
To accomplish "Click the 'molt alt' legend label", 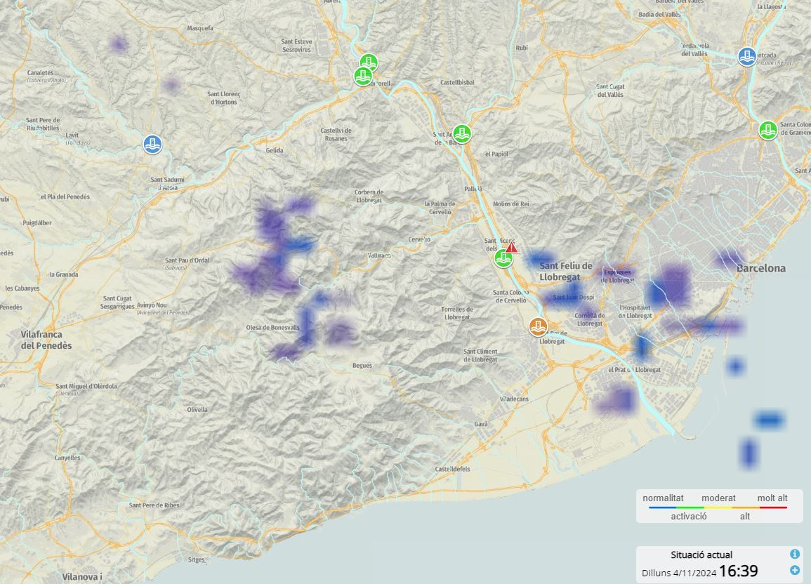I will (x=772, y=498).
